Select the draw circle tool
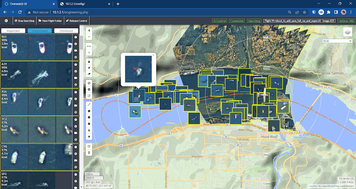Screen dimensions: 356x189 [89, 124]
